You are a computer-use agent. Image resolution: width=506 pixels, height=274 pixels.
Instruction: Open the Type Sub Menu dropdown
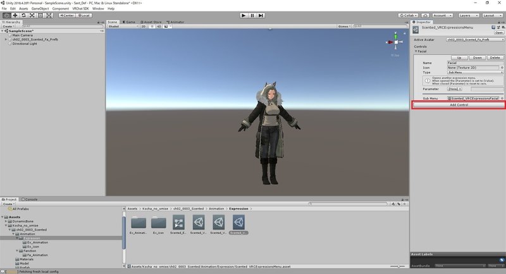click(x=475, y=72)
